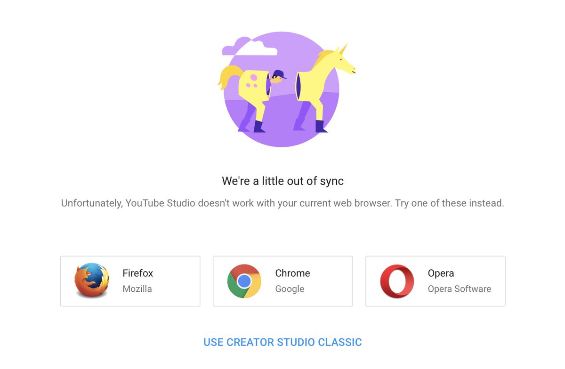Click the Google publisher text
The width and height of the screenshot is (565, 369).
290,289
